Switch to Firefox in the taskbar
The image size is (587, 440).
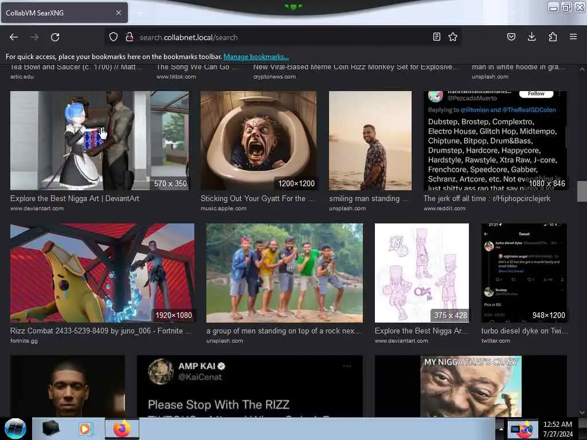click(x=122, y=429)
